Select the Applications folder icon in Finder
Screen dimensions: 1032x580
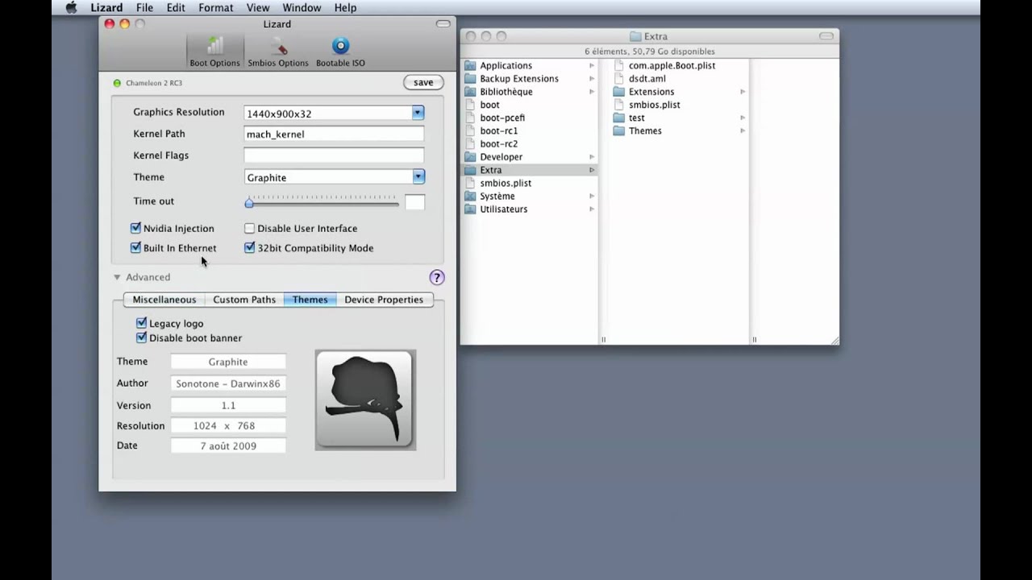click(471, 65)
